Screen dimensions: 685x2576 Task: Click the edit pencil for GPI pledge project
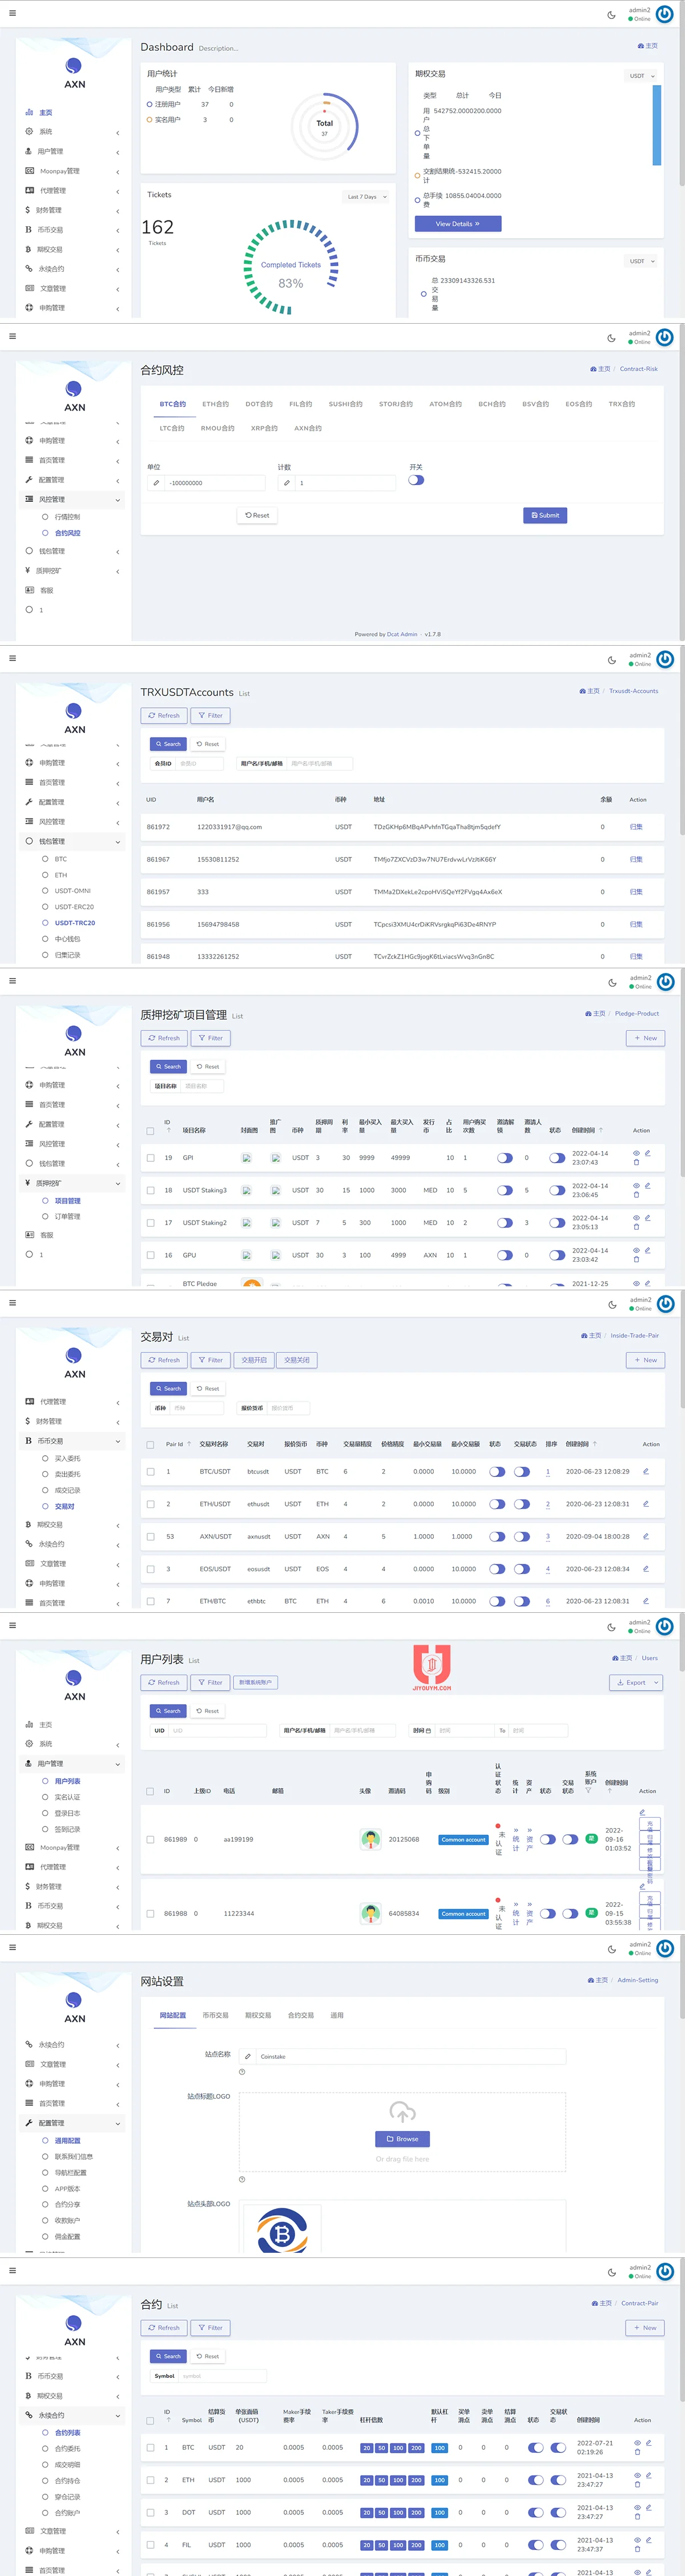pos(647,1153)
